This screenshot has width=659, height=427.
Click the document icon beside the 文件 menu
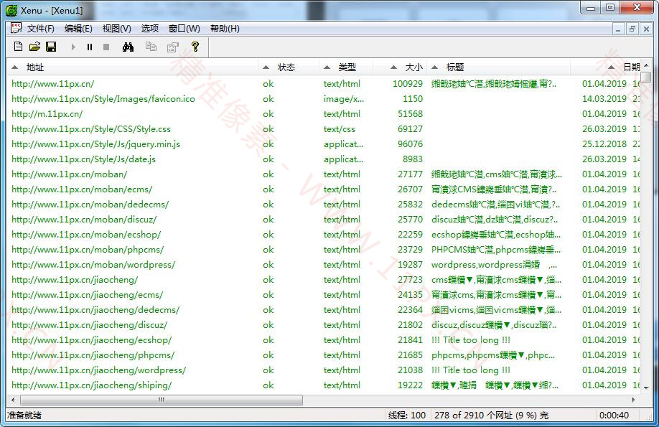[16, 28]
